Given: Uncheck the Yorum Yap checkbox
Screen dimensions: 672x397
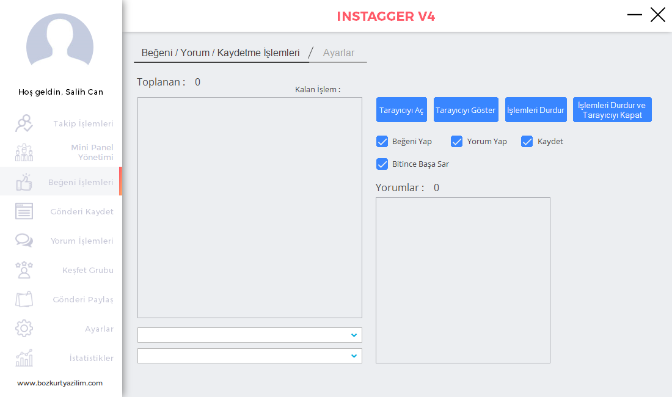Looking at the screenshot, I should click(456, 141).
